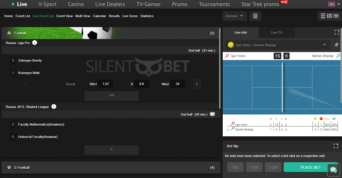The height and width of the screenshot is (178, 342).
Task: Open Casino from the top menu
Action: click(76, 4)
